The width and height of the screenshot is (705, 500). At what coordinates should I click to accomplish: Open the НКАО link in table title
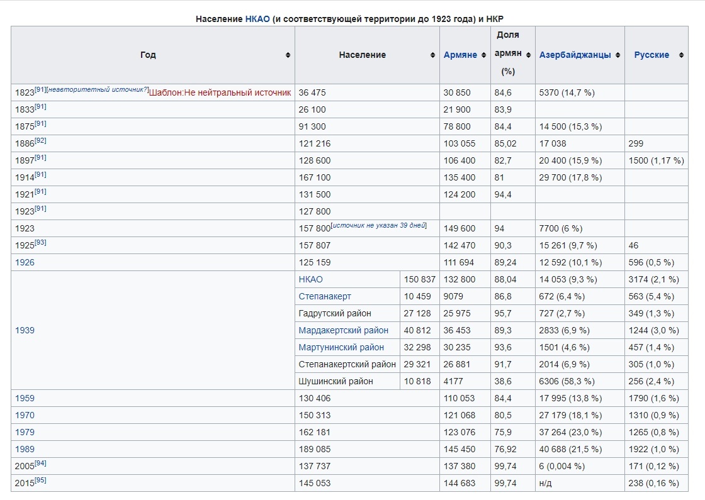257,19
